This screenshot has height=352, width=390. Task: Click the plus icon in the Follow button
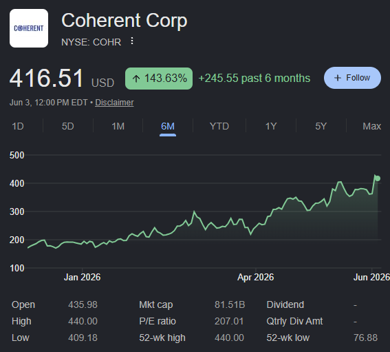338,78
